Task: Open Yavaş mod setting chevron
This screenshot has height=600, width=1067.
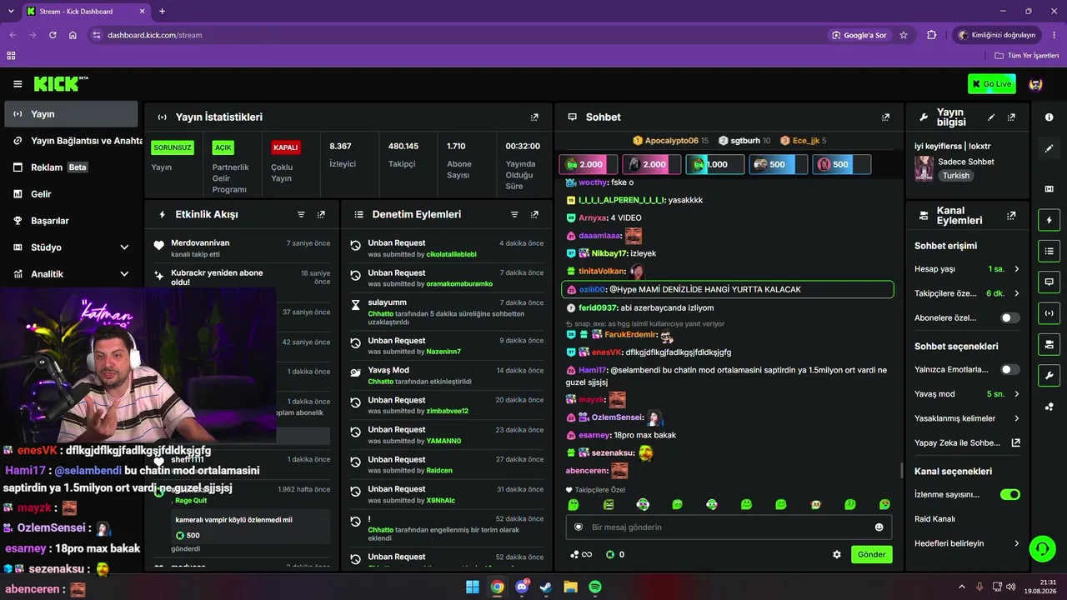Action: tap(1016, 393)
